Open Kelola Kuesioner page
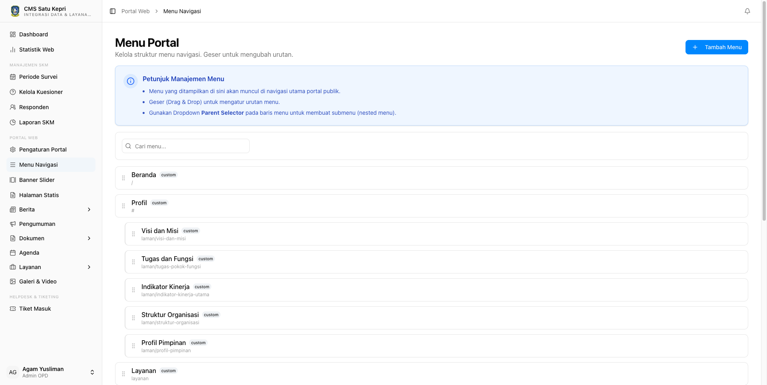This screenshot has width=767, height=385. click(51, 92)
